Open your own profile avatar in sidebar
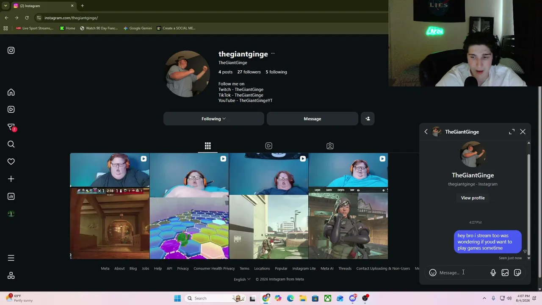Image resolution: width=542 pixels, height=305 pixels. [11, 213]
